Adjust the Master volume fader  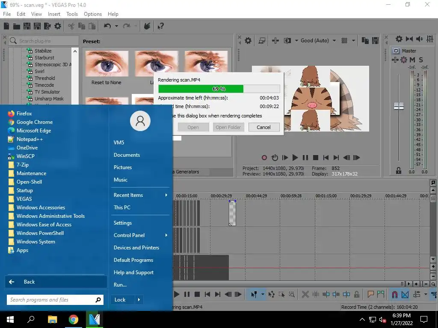399,106
